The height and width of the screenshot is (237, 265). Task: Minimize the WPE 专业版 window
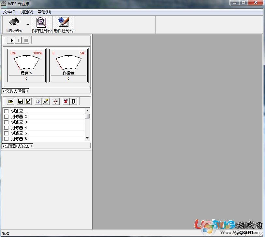235,3
